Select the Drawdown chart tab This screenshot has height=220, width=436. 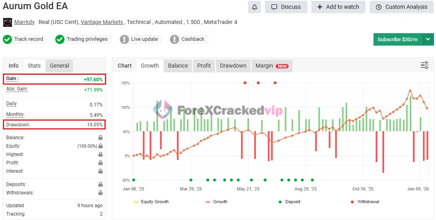click(x=233, y=66)
